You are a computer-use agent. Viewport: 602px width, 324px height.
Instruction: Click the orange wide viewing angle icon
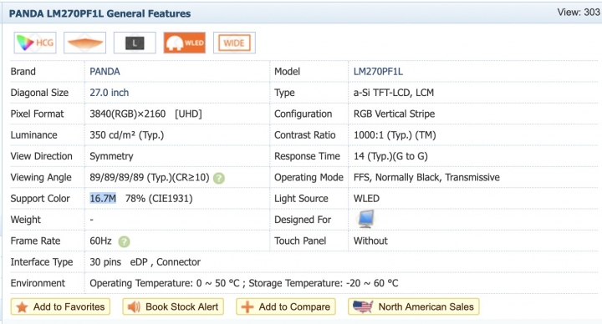(84, 43)
